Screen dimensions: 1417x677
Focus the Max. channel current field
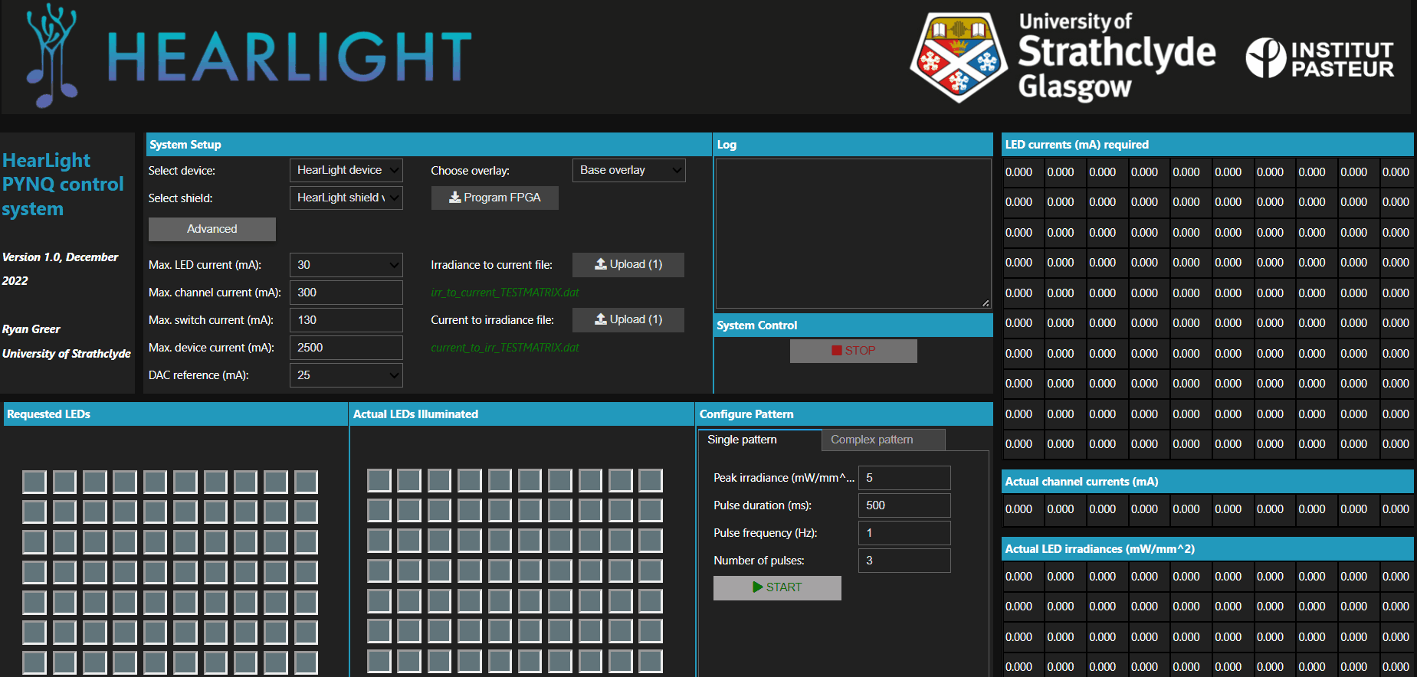click(x=346, y=293)
